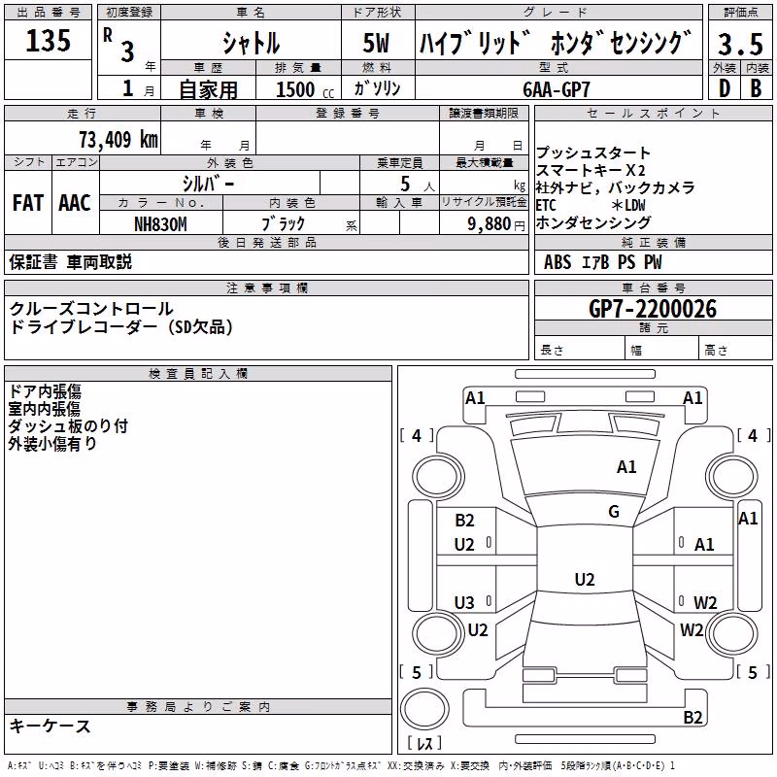Click the ETC sales point
The width and height of the screenshot is (777, 777).
point(546,205)
